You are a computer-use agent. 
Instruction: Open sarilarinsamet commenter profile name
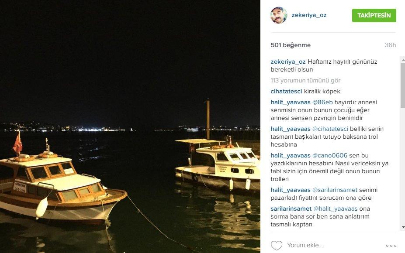click(x=291, y=209)
